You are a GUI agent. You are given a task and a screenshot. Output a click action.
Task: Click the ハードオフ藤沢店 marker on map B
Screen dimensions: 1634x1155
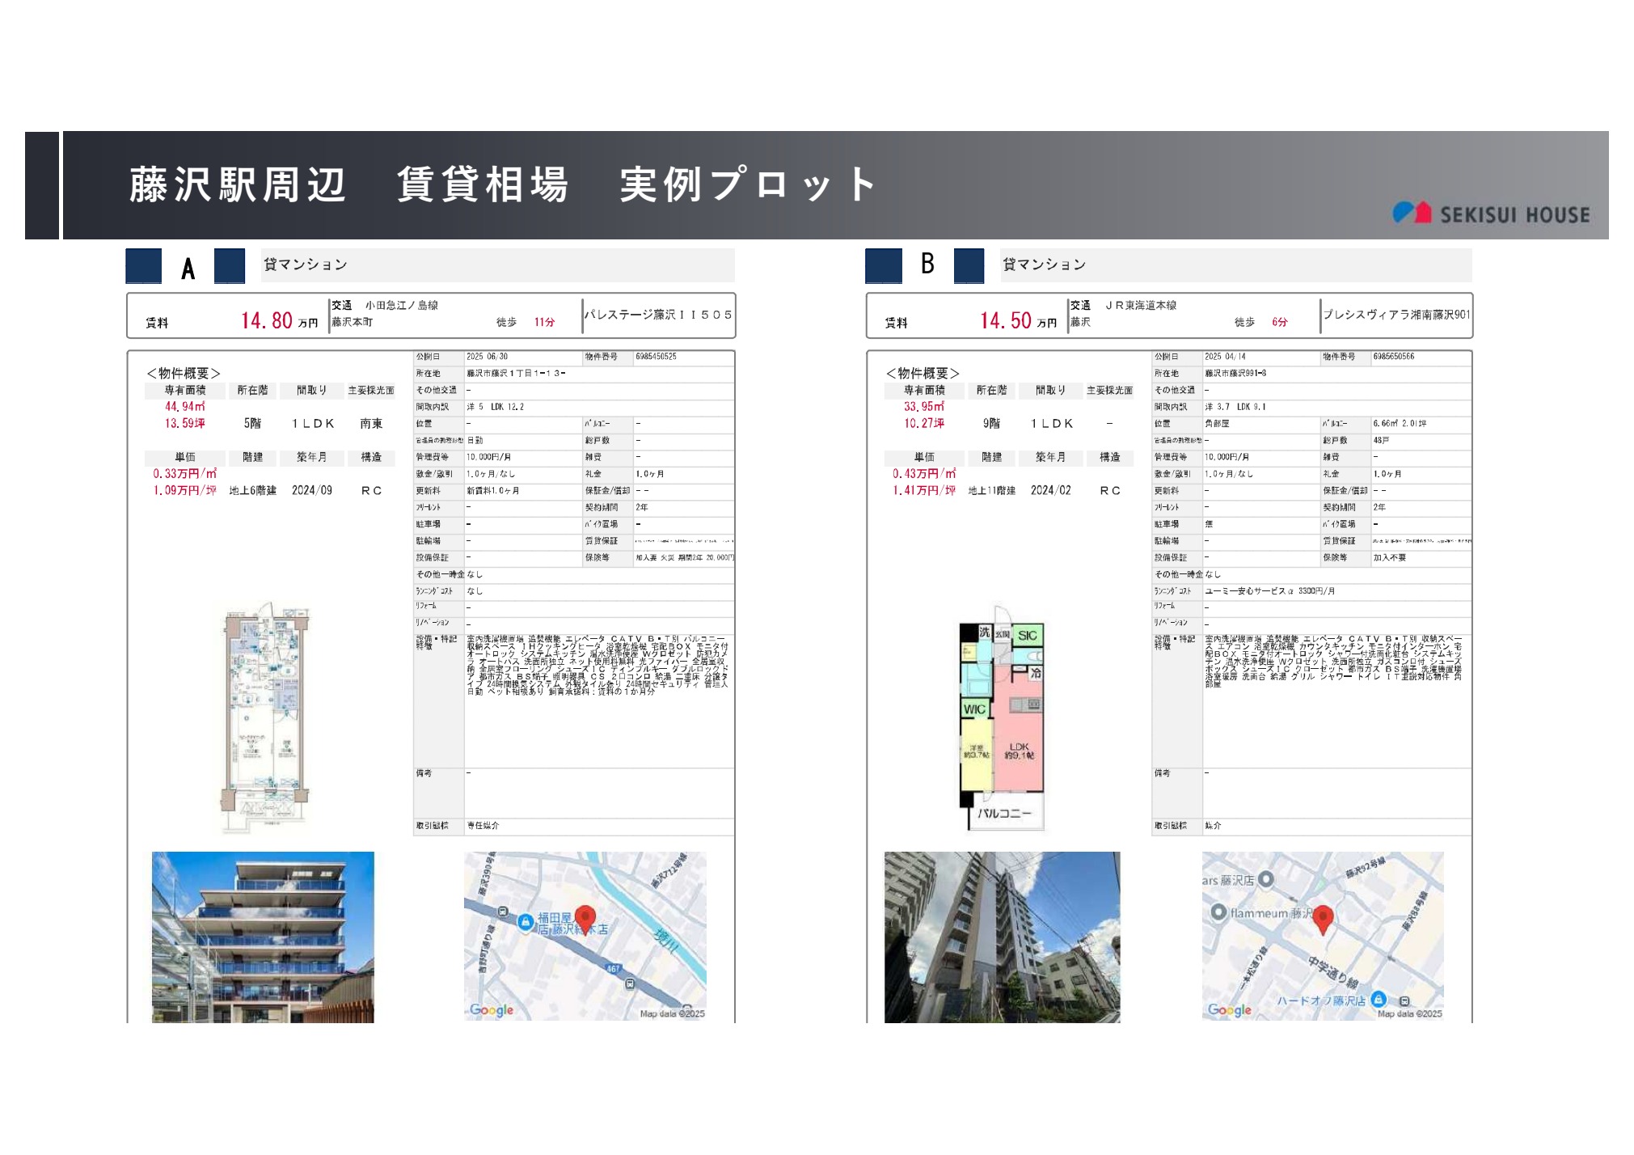(x=1379, y=1000)
